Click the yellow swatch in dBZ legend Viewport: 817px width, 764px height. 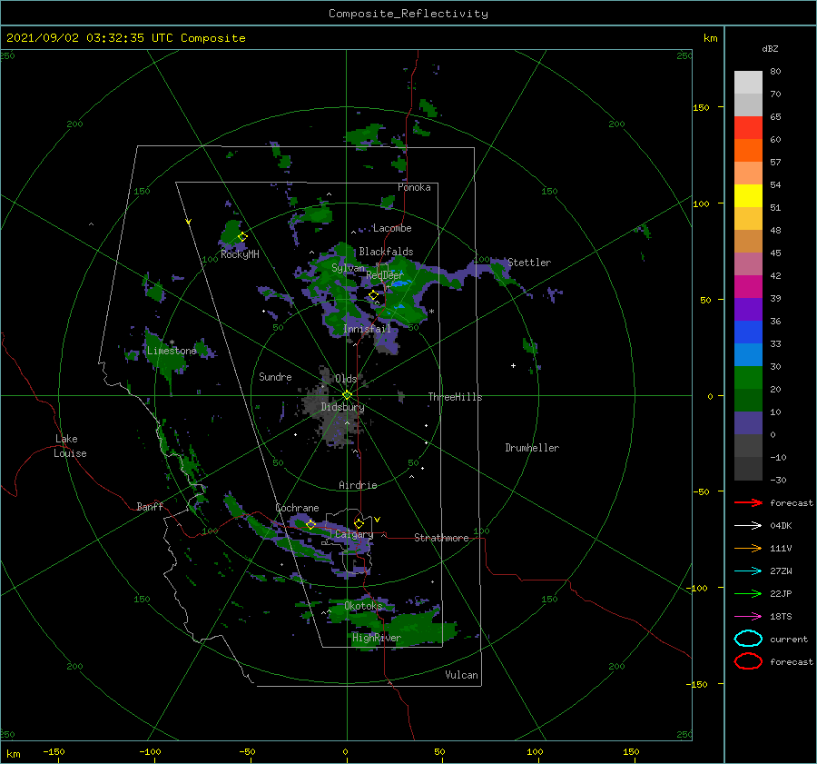pos(748,196)
